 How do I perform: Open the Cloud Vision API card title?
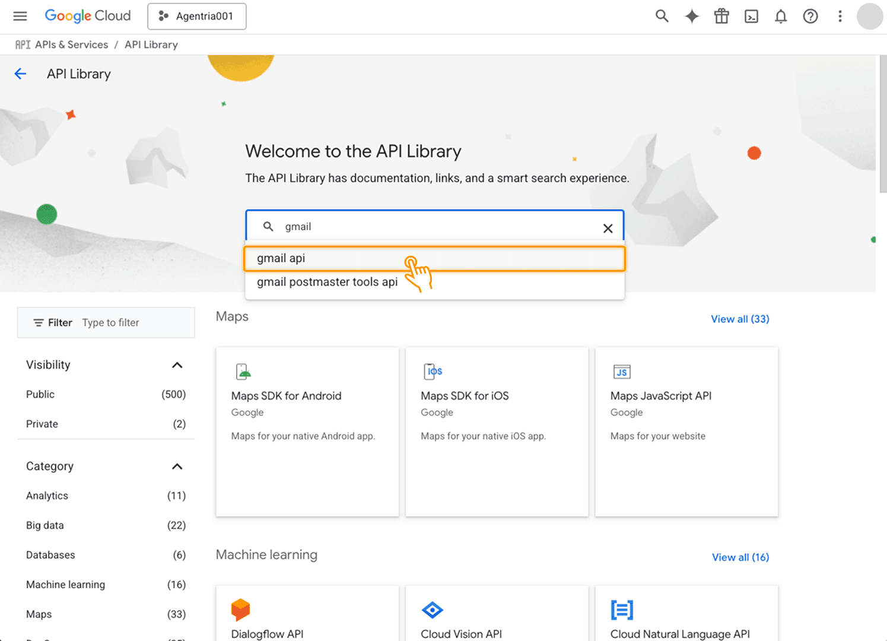(461, 634)
